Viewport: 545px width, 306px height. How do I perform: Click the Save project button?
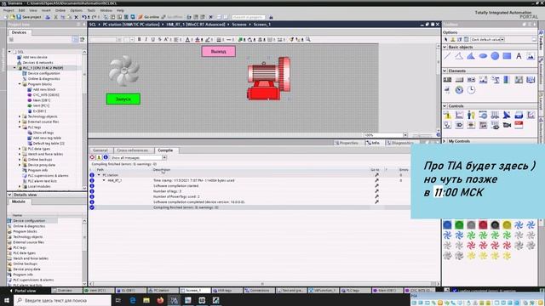(29, 17)
